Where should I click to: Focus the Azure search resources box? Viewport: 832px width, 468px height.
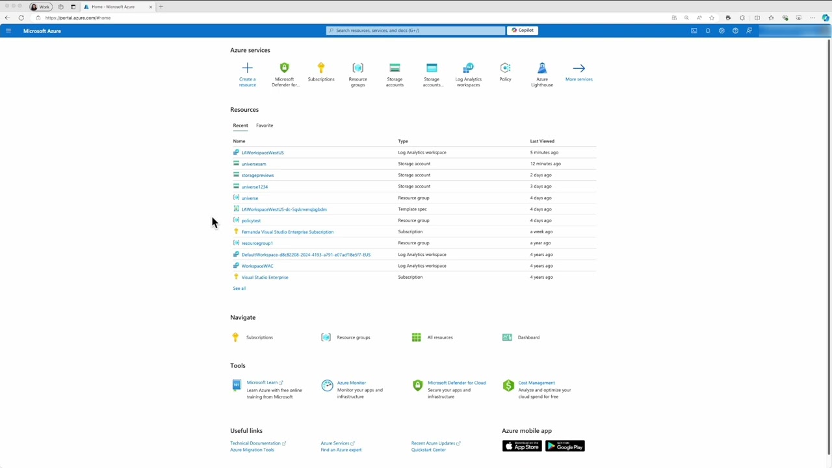click(415, 30)
